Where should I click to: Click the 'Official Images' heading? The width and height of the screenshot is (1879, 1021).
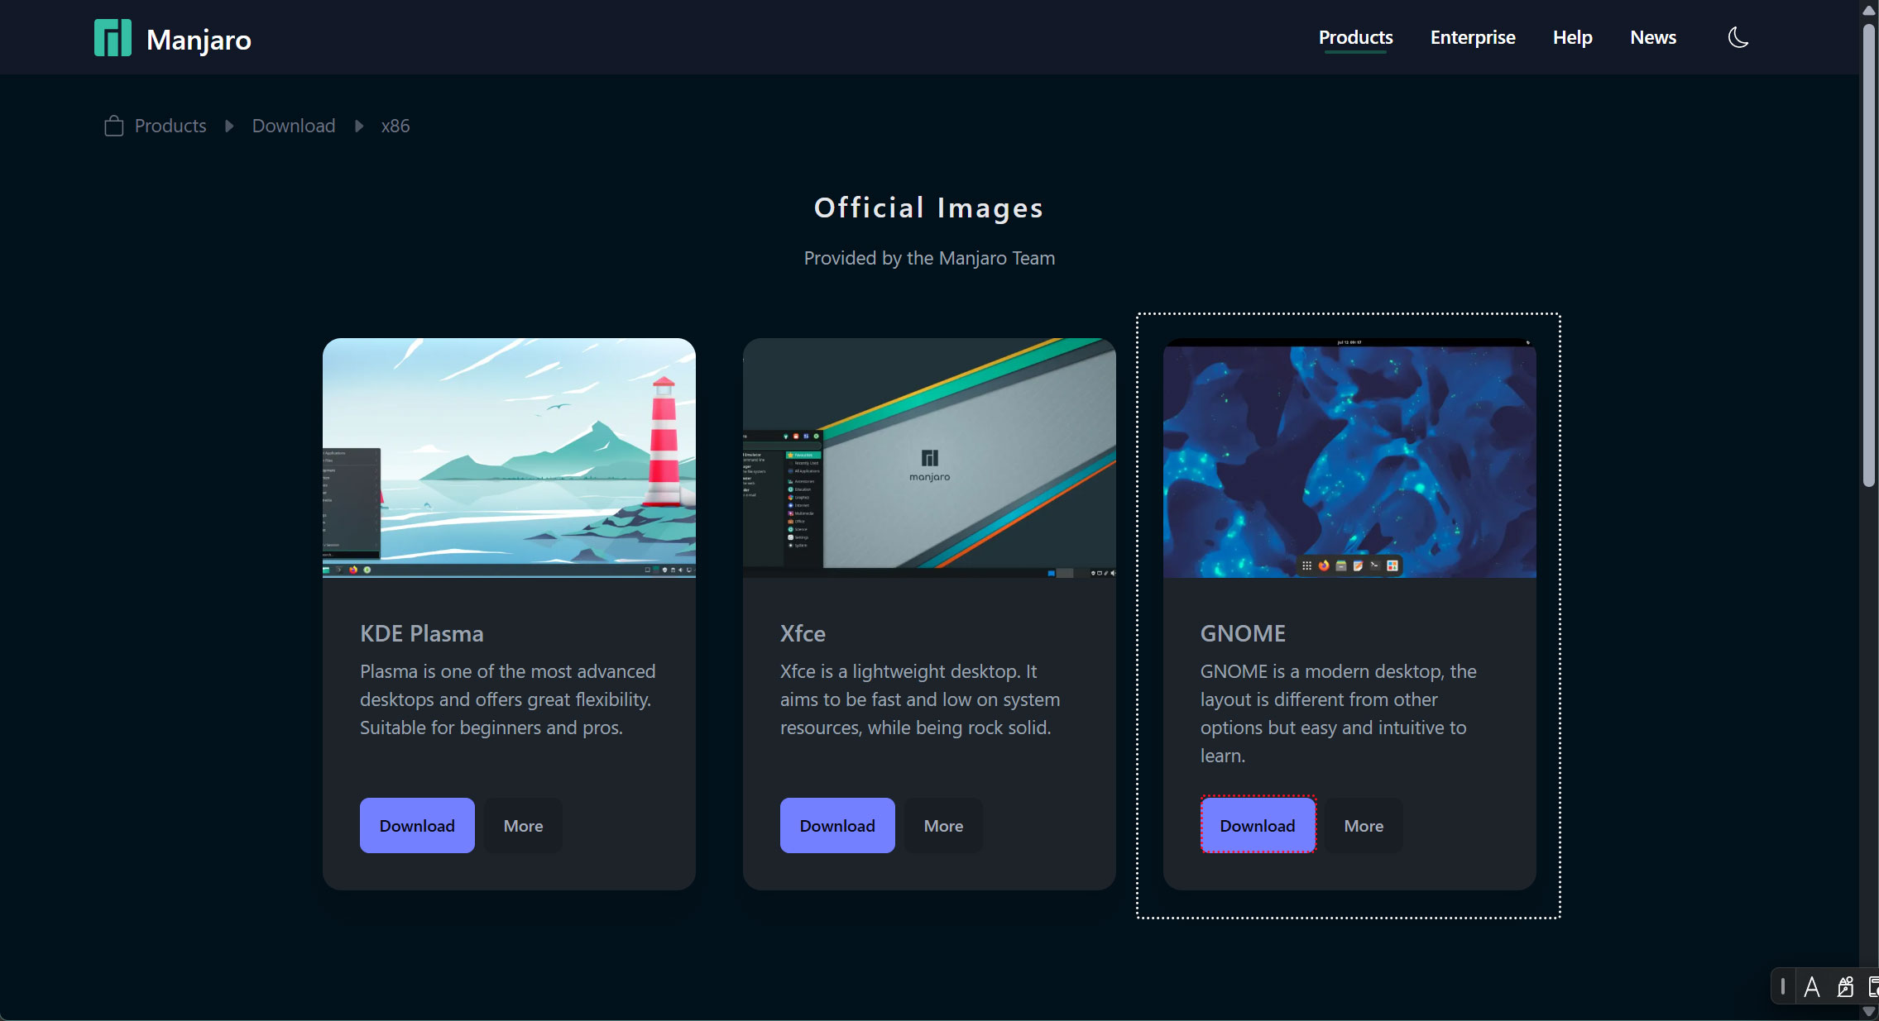929,208
